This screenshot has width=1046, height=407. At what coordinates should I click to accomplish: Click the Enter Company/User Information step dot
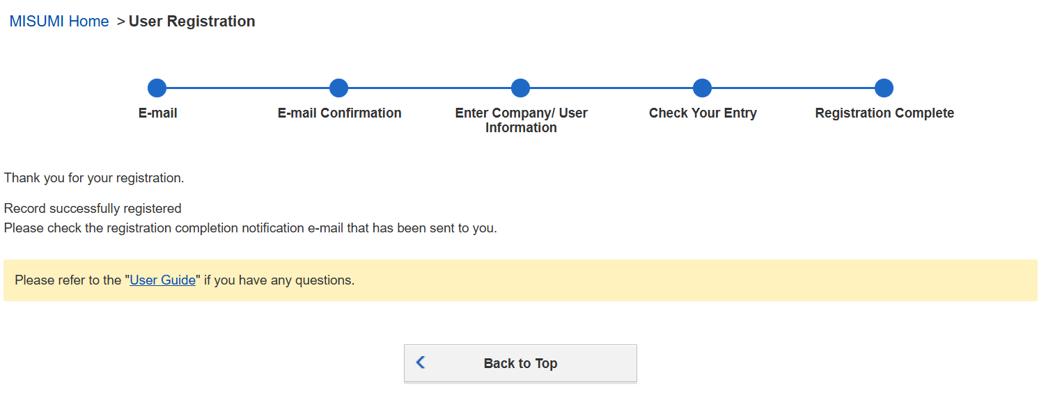tap(520, 88)
